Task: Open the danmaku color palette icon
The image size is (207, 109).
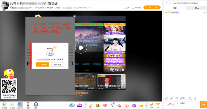Action: [x=177, y=99]
